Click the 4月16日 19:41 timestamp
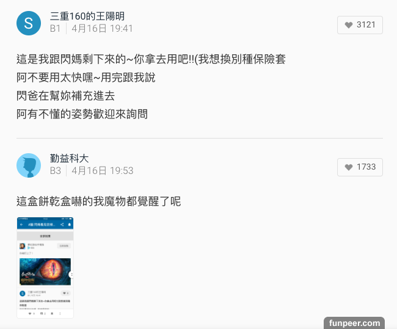Image resolution: width=397 pixels, height=329 pixels. [x=102, y=28]
